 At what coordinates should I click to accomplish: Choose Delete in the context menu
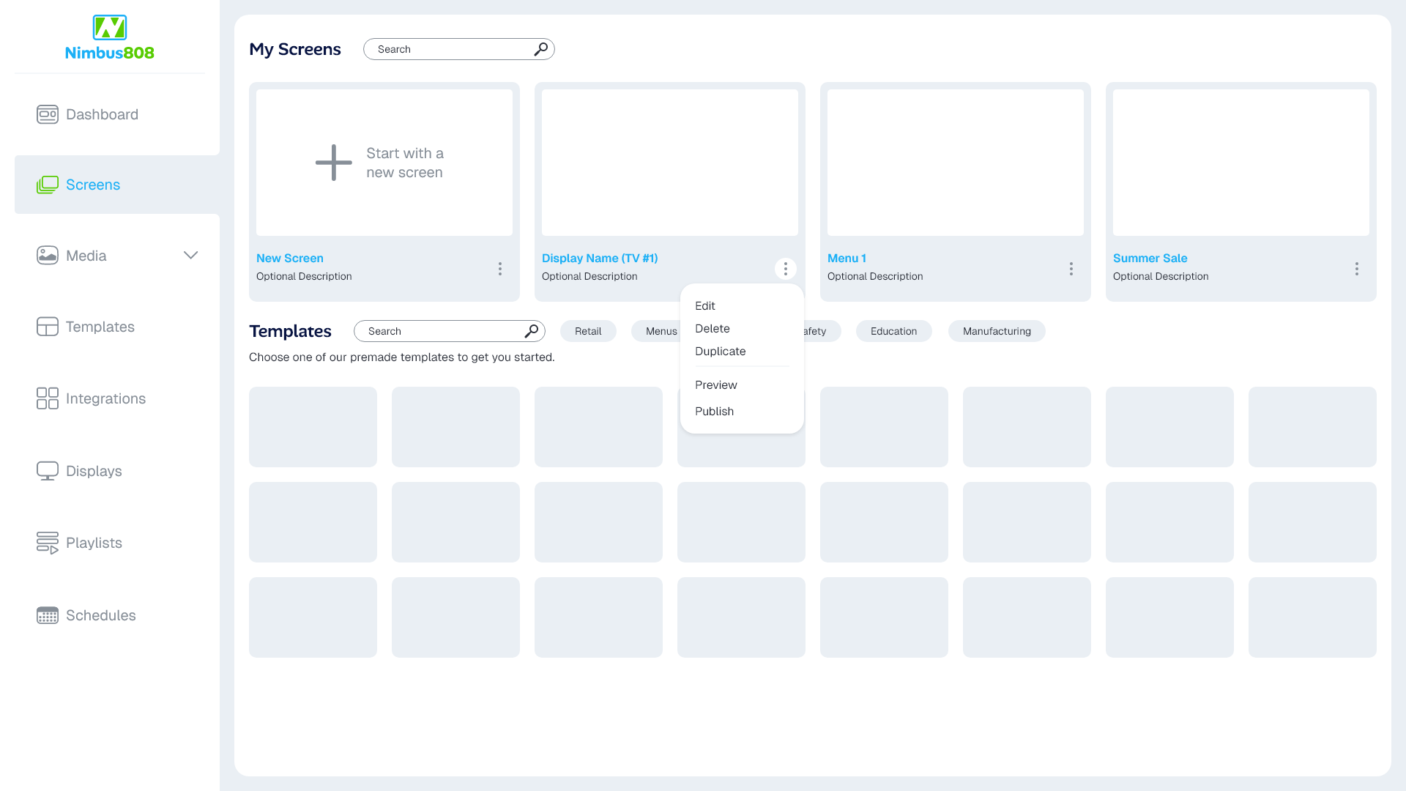[712, 329]
